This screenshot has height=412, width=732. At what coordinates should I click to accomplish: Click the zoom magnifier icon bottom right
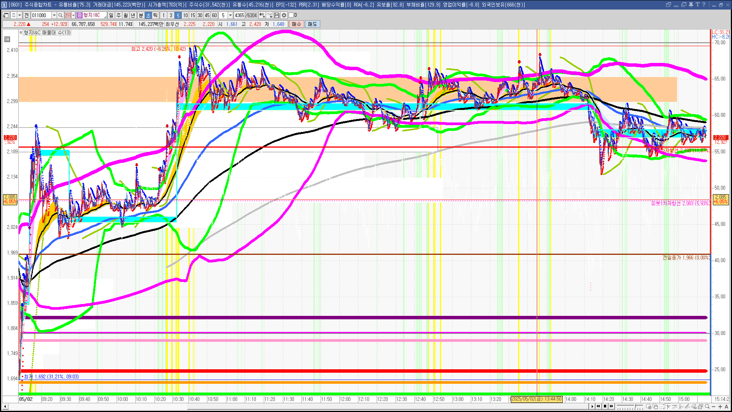tap(707, 407)
